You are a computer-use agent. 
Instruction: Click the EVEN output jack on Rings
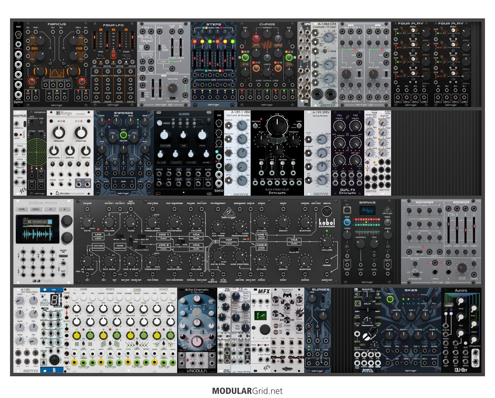coord(87,185)
